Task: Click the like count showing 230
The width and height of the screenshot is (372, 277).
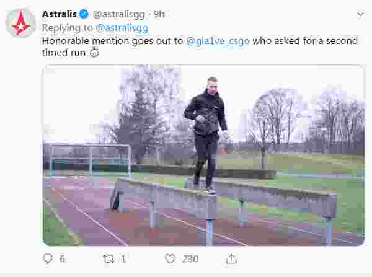Action: pyautogui.click(x=190, y=259)
